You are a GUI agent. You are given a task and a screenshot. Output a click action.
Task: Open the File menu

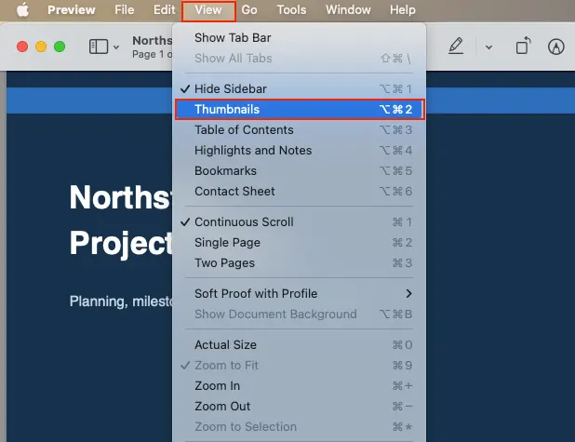(x=125, y=10)
